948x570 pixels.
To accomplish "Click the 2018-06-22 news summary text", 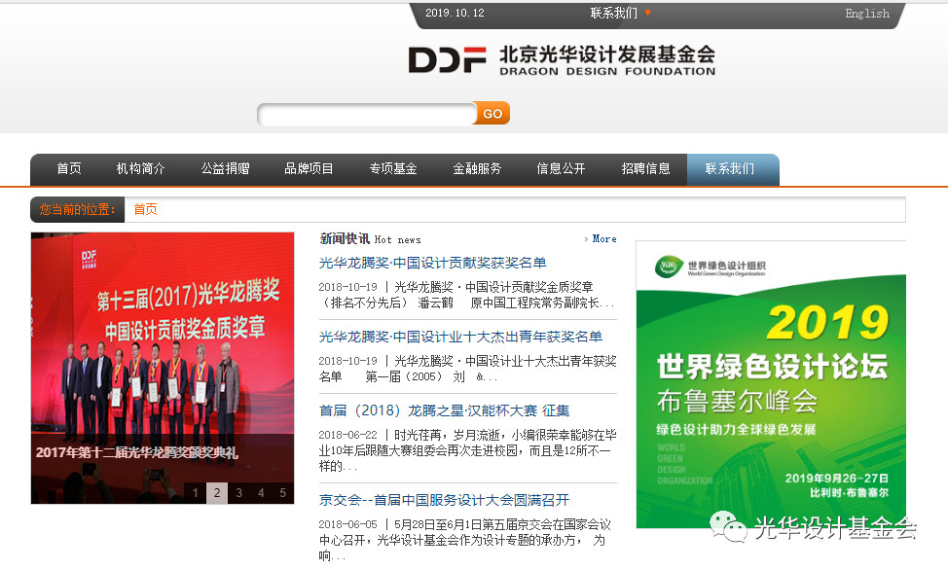I will tap(468, 450).
